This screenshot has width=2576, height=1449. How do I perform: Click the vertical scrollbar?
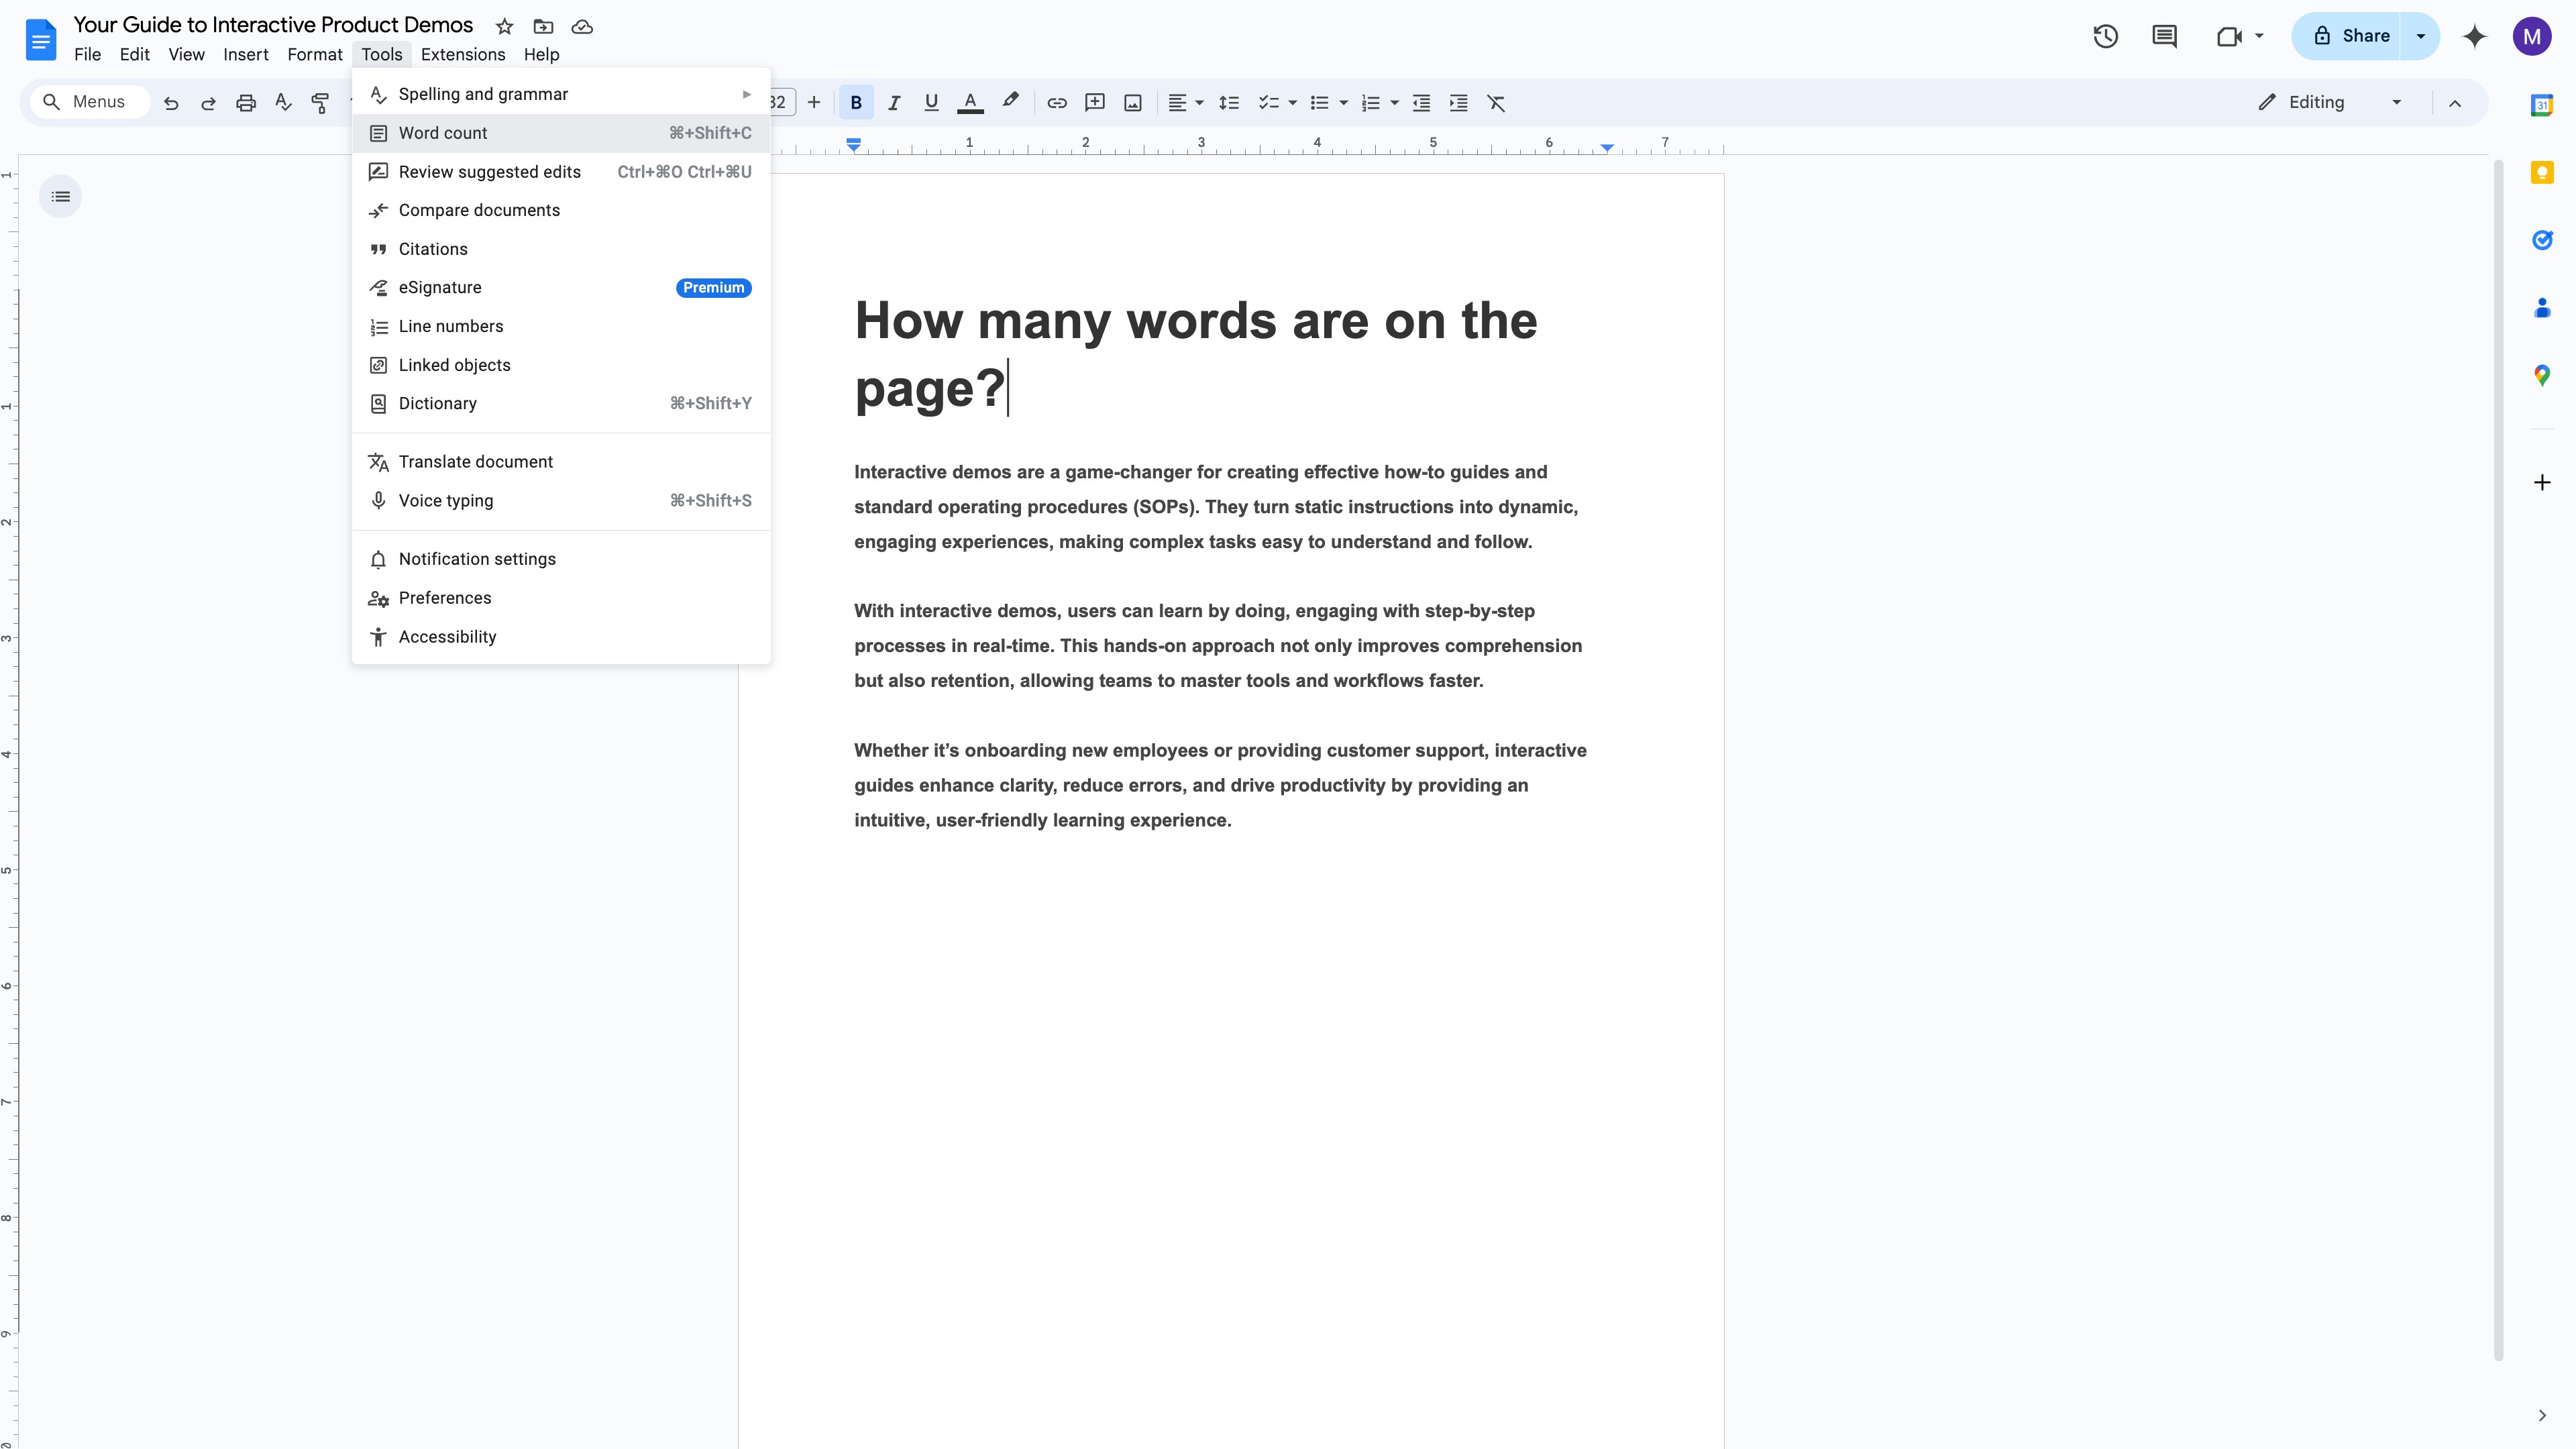pyautogui.click(x=2498, y=760)
